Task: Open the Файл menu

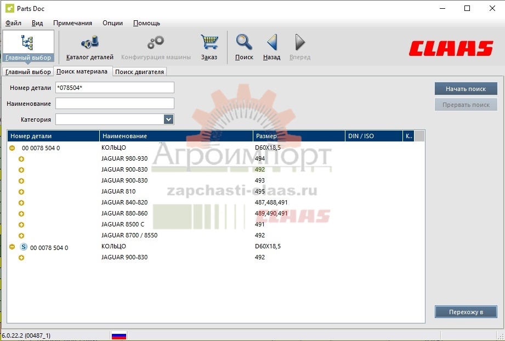Action: click(14, 23)
